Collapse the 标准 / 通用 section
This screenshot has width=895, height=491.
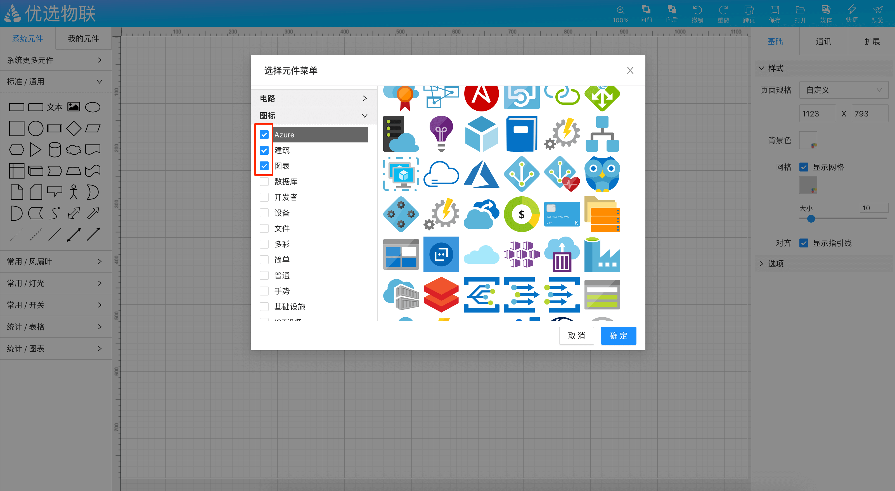(56, 82)
